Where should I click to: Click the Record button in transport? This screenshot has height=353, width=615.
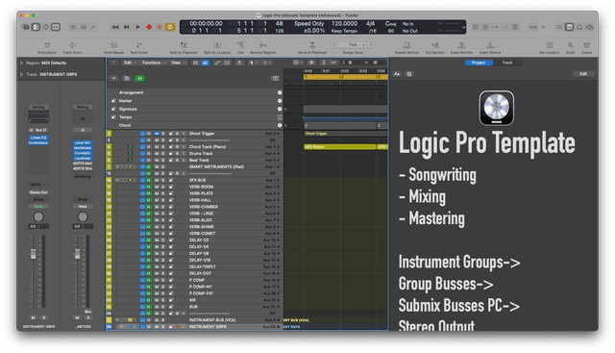149,27
